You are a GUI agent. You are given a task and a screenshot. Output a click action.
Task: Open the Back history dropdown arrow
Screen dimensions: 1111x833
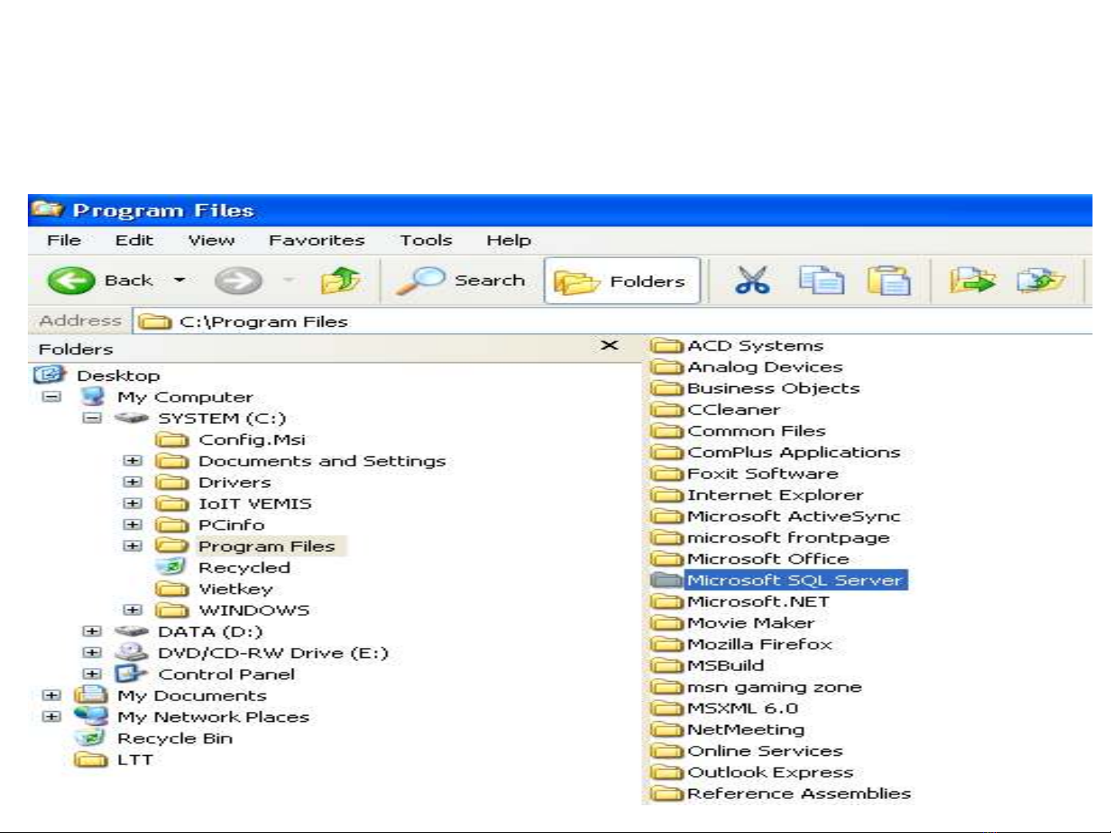(x=179, y=280)
